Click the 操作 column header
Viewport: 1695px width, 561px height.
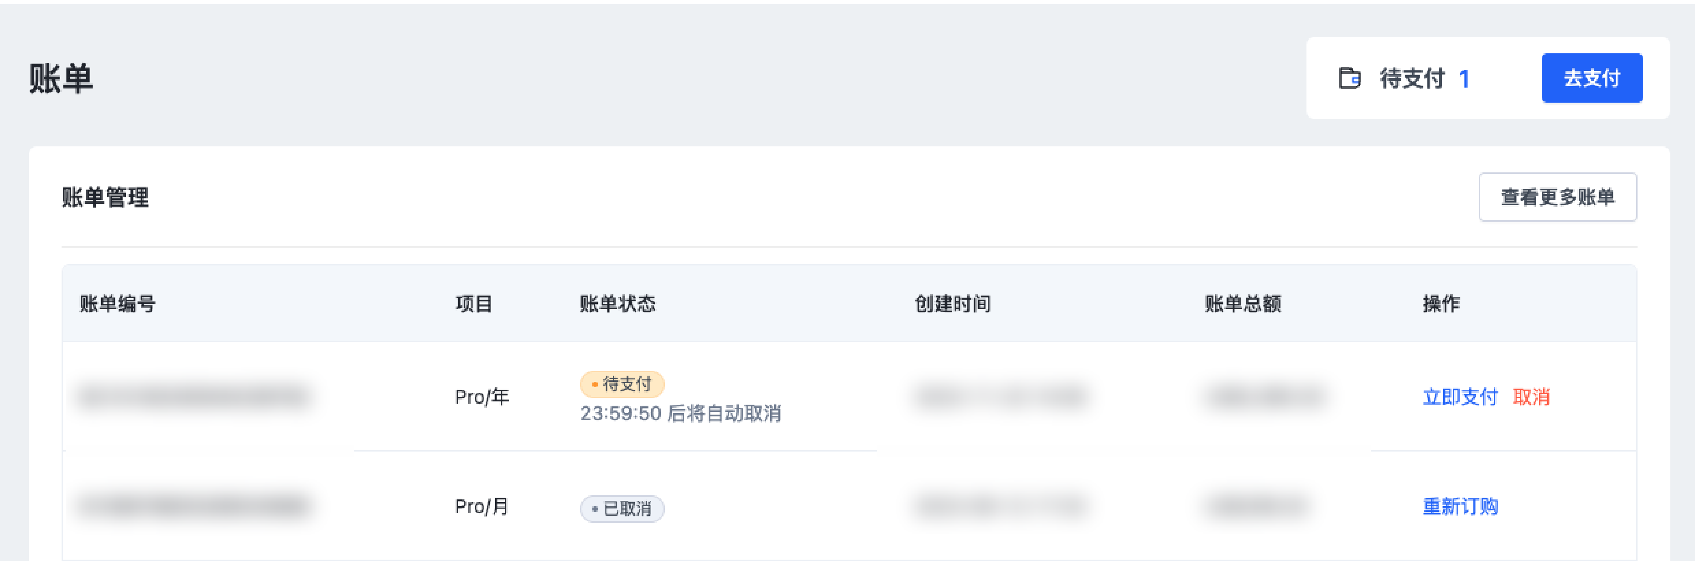click(1440, 303)
